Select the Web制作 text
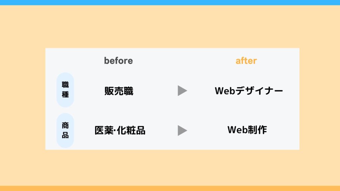This screenshot has height=191, width=340. point(247,130)
